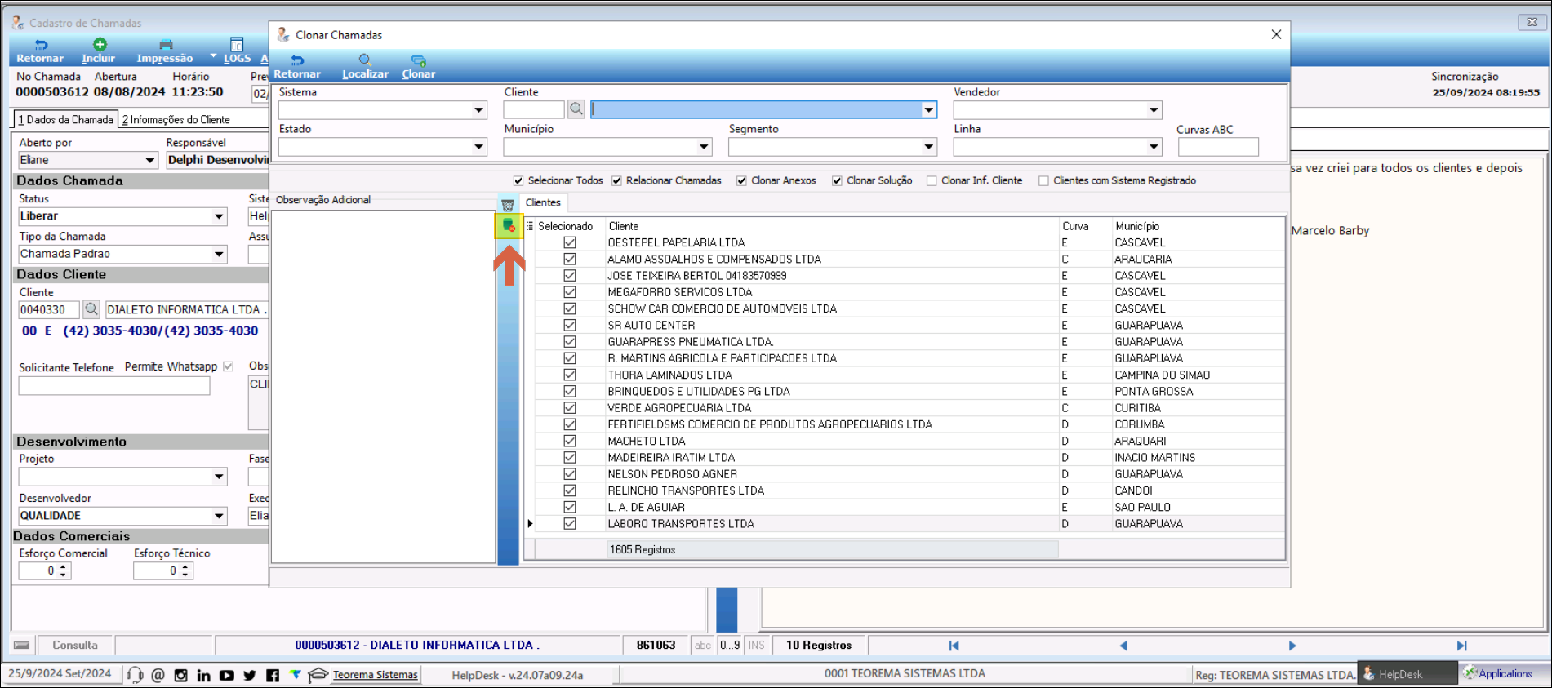Open the Facebook icon in status bar
Screen dimensions: 1552x688
coord(273,675)
